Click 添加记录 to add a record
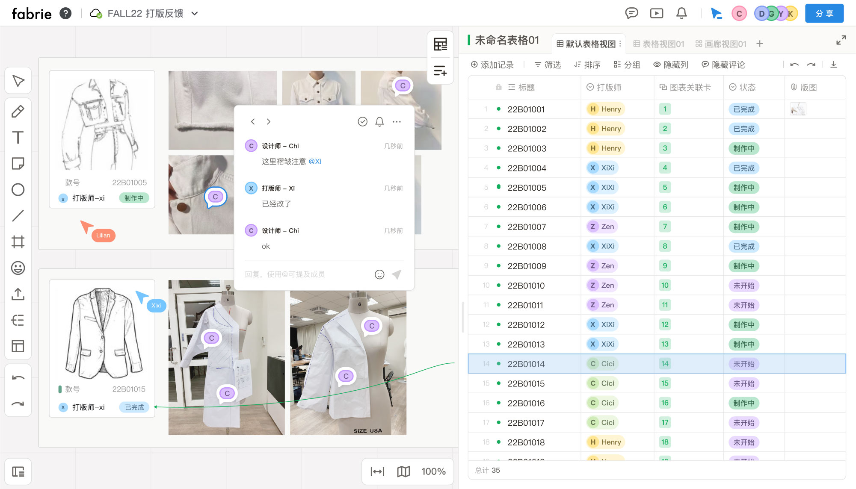 492,65
